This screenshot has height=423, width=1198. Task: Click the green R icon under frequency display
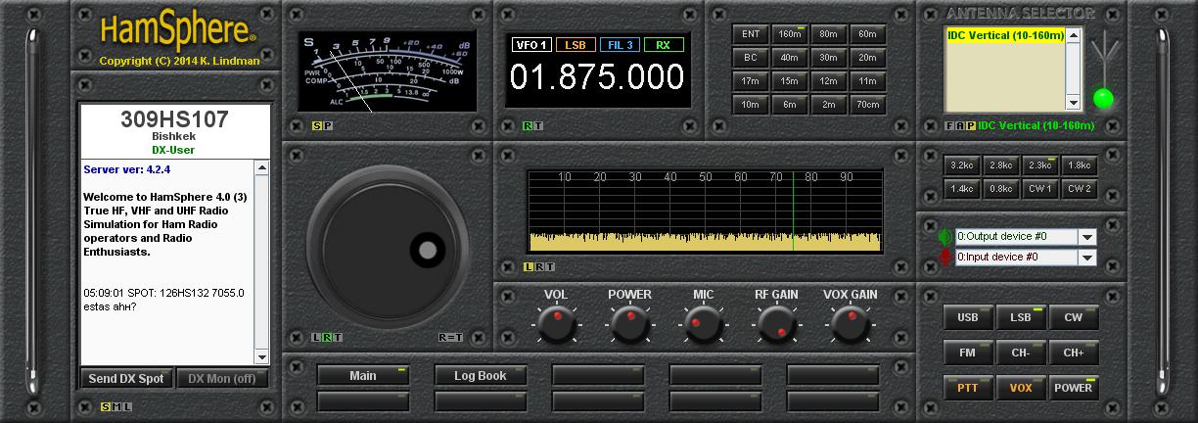528,125
